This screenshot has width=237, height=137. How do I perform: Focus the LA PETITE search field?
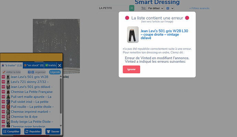click(x=113, y=8)
